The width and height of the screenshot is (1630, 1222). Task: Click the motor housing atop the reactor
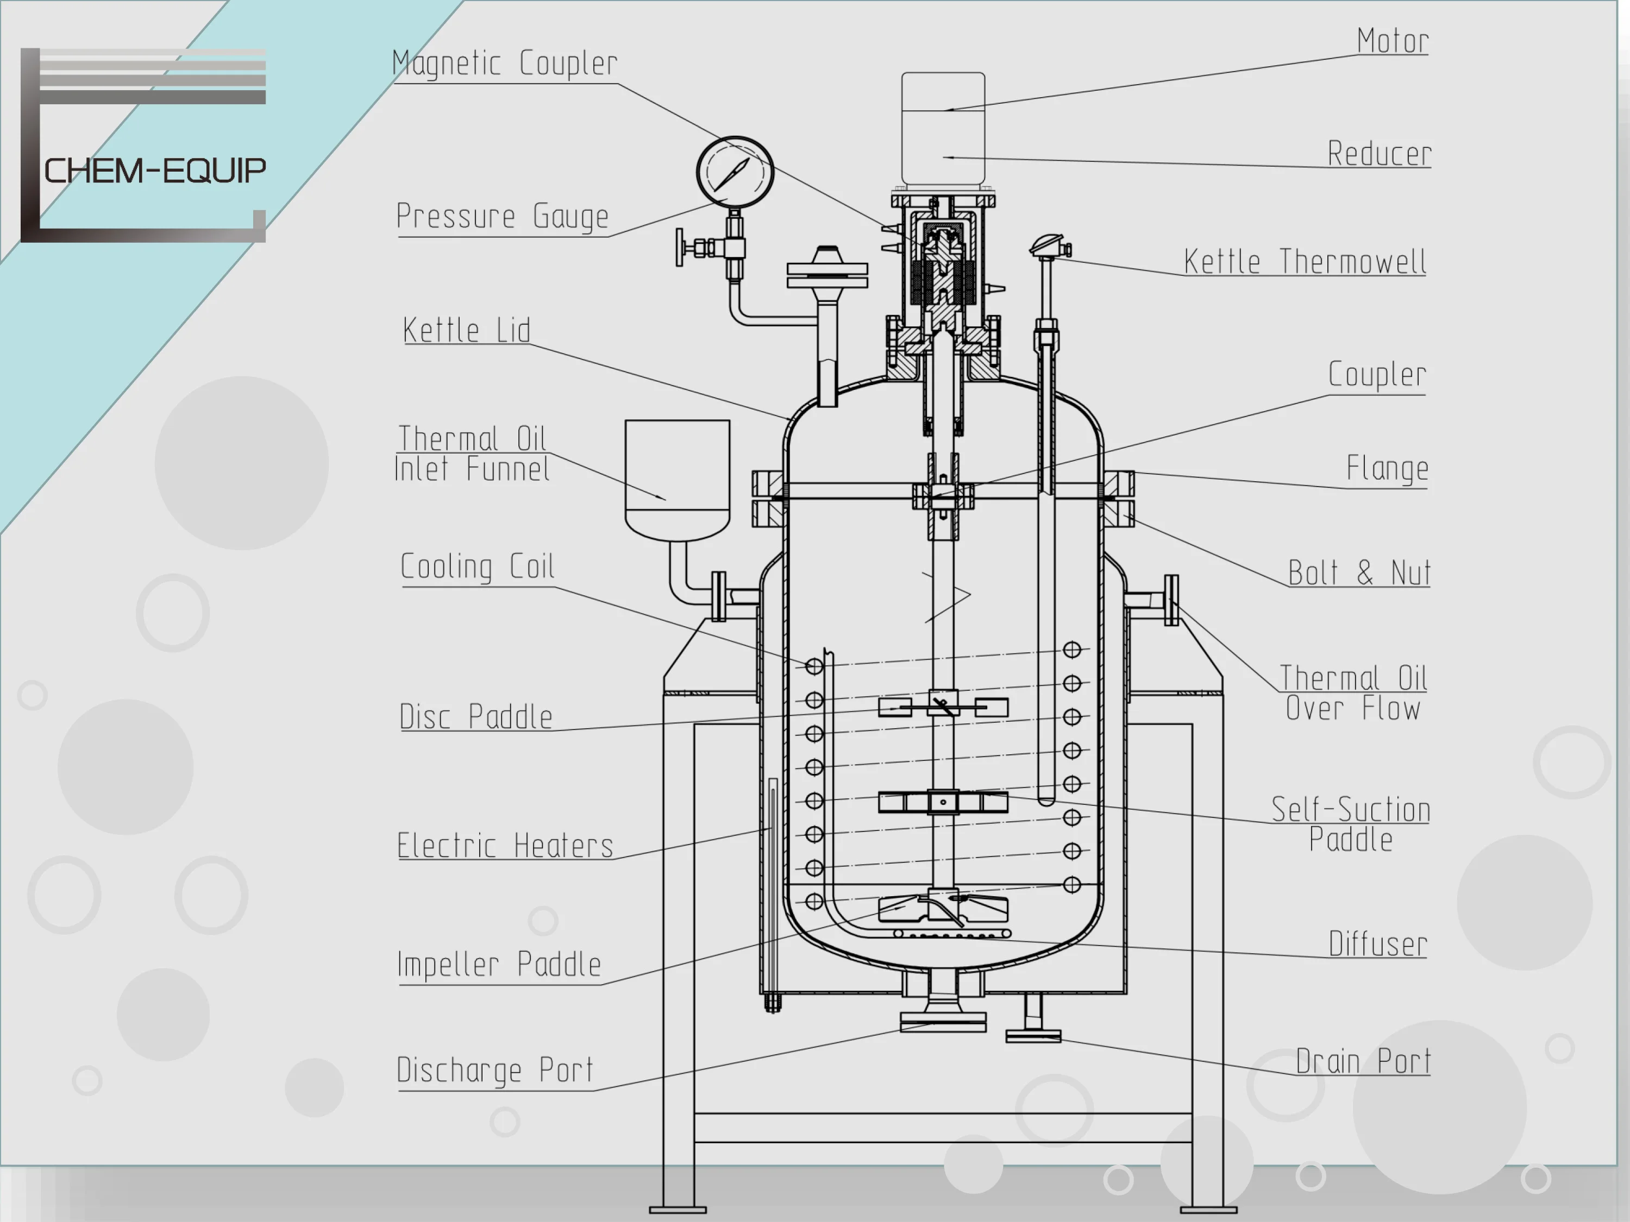pos(943,129)
